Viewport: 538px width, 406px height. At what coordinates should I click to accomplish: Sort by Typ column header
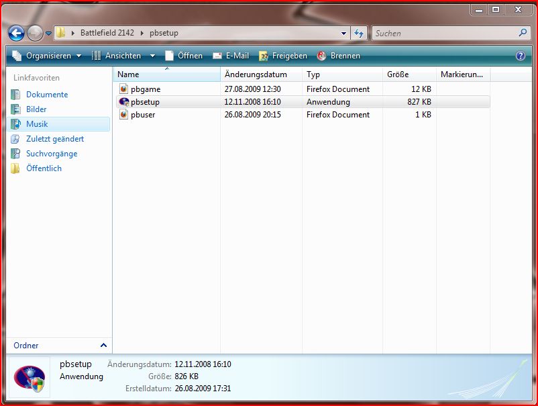pos(342,74)
